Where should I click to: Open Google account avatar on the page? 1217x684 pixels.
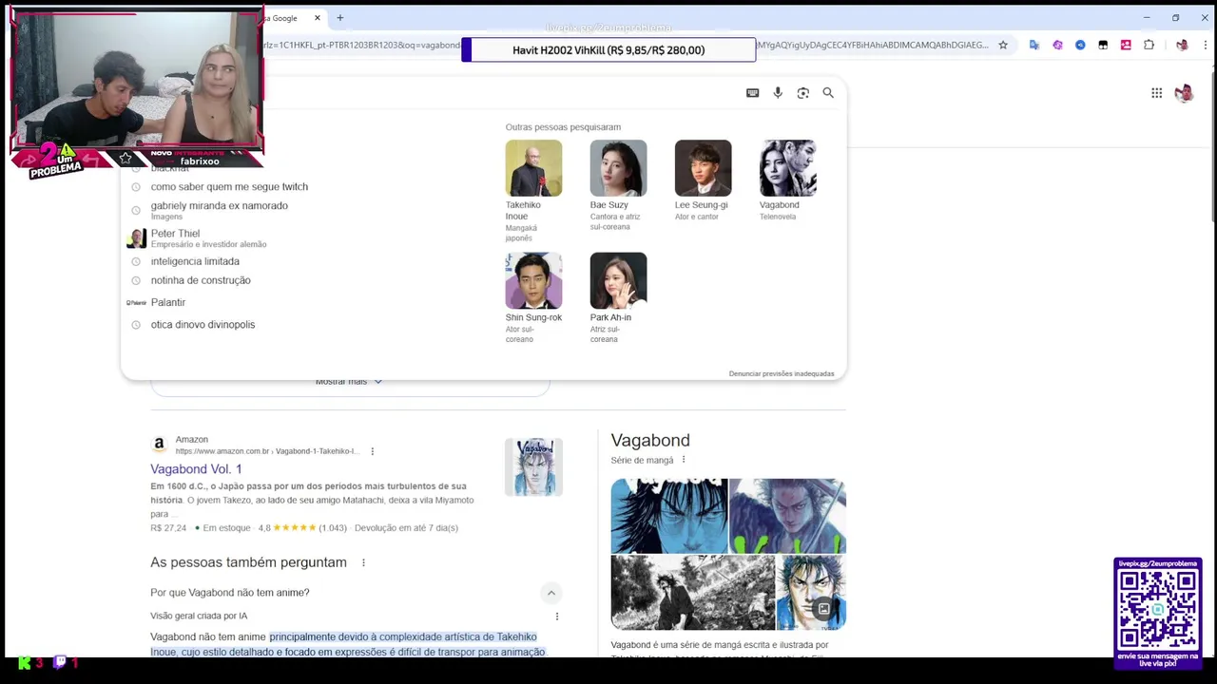1184,93
